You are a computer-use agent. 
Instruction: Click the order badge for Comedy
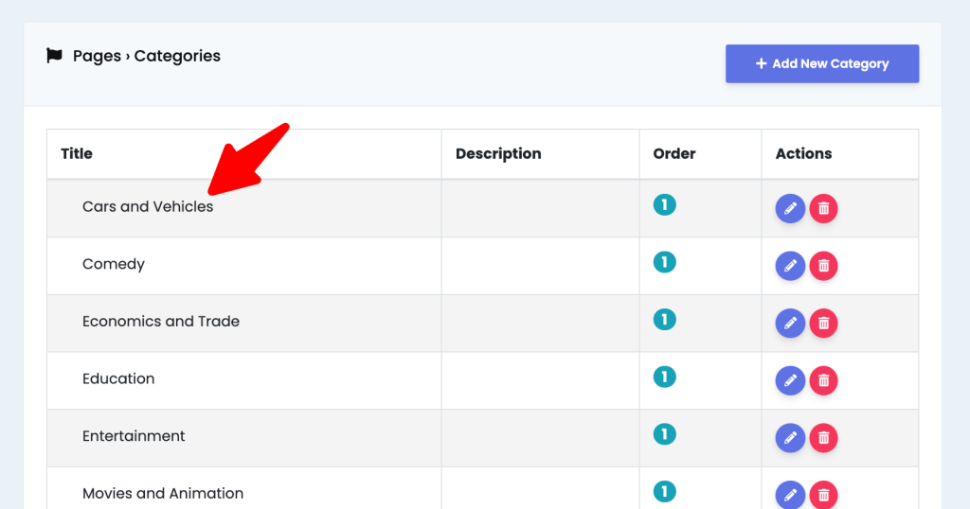click(x=664, y=262)
